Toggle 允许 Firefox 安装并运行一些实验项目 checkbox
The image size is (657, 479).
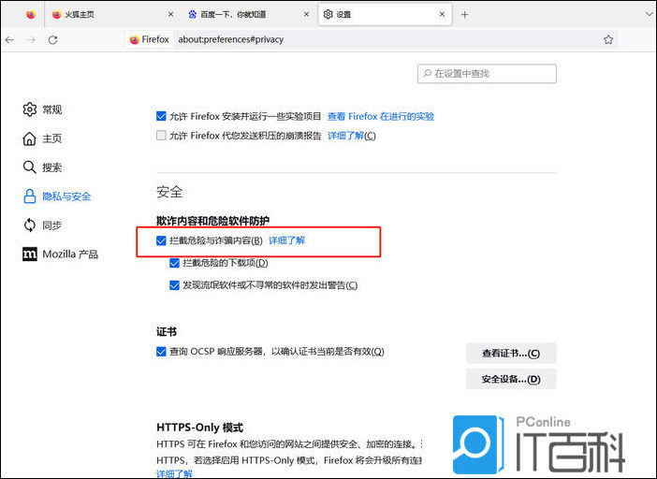[161, 116]
